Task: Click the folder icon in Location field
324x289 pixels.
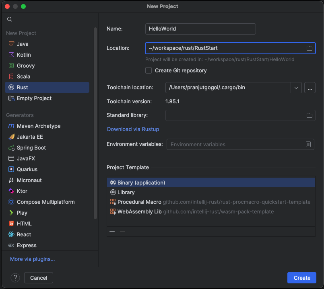Action: pyautogui.click(x=309, y=48)
